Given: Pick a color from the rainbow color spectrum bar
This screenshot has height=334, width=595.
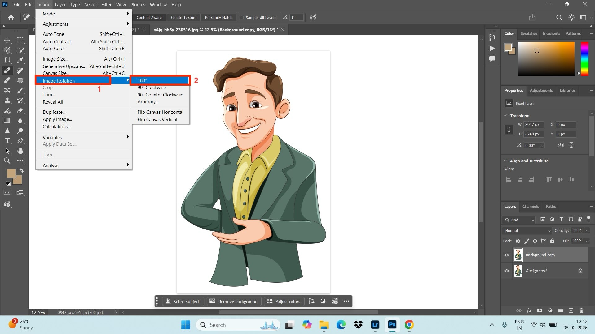Looking at the screenshot, I should pos(584,59).
